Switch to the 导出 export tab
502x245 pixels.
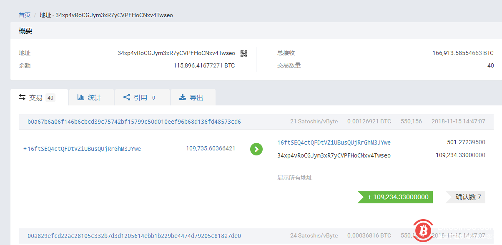pos(193,97)
